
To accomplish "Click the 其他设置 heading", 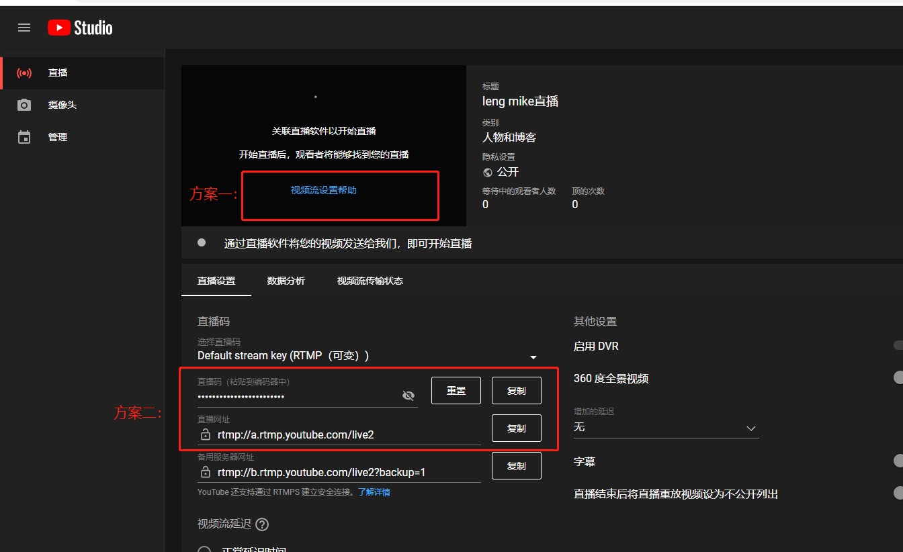I will 595,322.
